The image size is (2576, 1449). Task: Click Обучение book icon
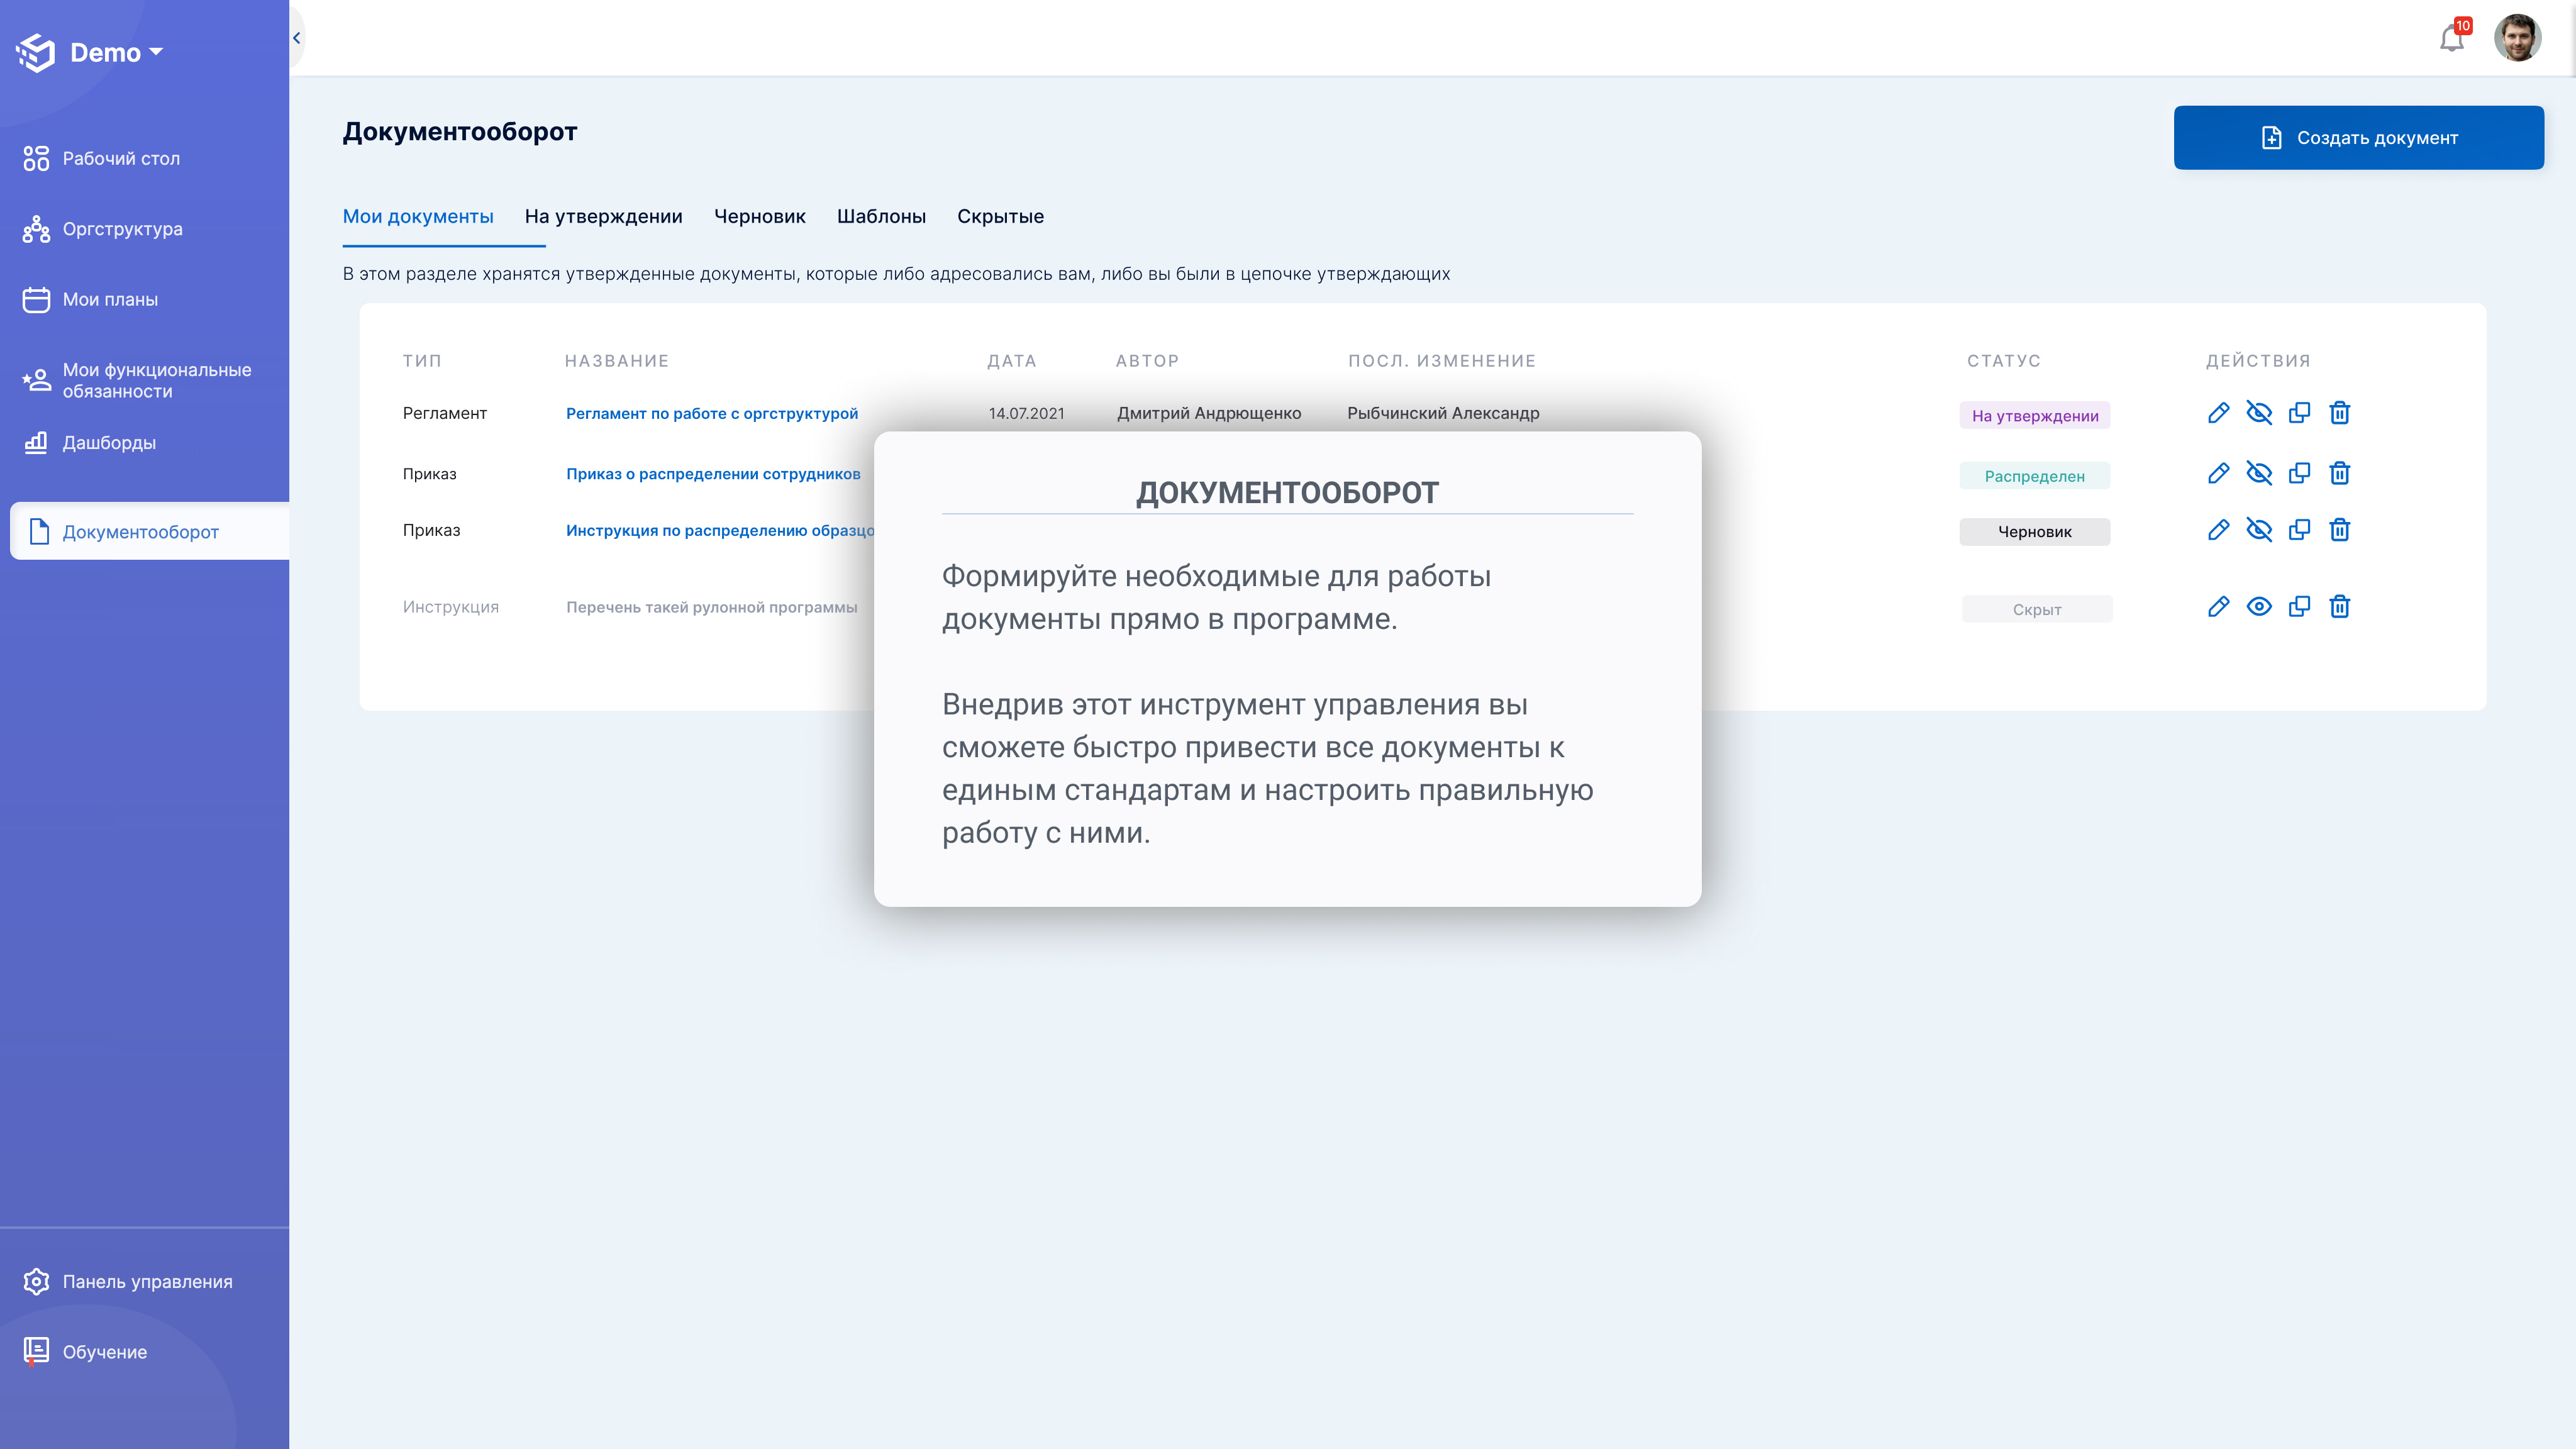[36, 1351]
